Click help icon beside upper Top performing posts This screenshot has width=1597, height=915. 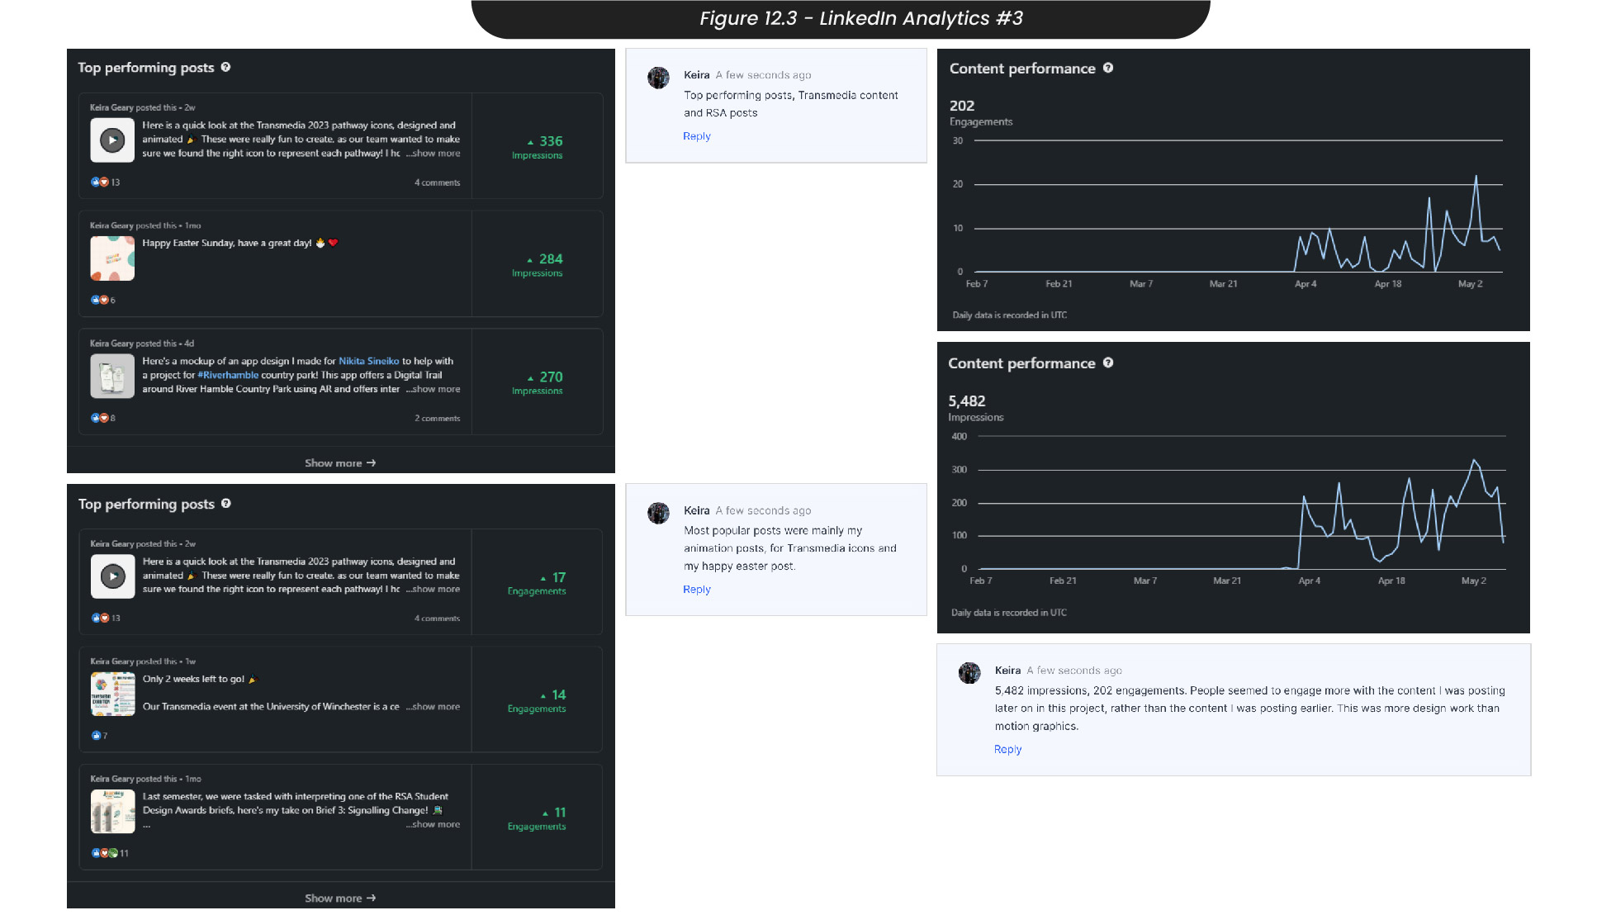(x=225, y=68)
